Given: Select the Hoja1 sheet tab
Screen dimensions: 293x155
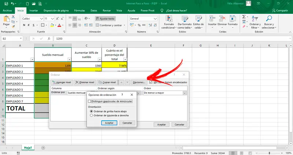Looking at the screenshot, I should [28, 148].
